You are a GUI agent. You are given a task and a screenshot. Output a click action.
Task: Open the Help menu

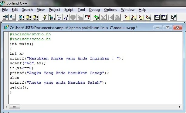[x=142, y=10]
